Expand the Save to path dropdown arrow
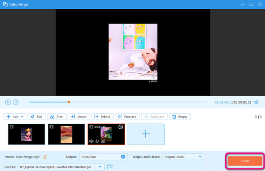Image resolution: width=265 pixels, height=171 pixels. [100, 167]
